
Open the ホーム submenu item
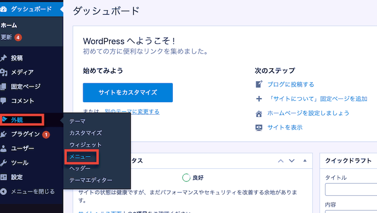(9, 25)
